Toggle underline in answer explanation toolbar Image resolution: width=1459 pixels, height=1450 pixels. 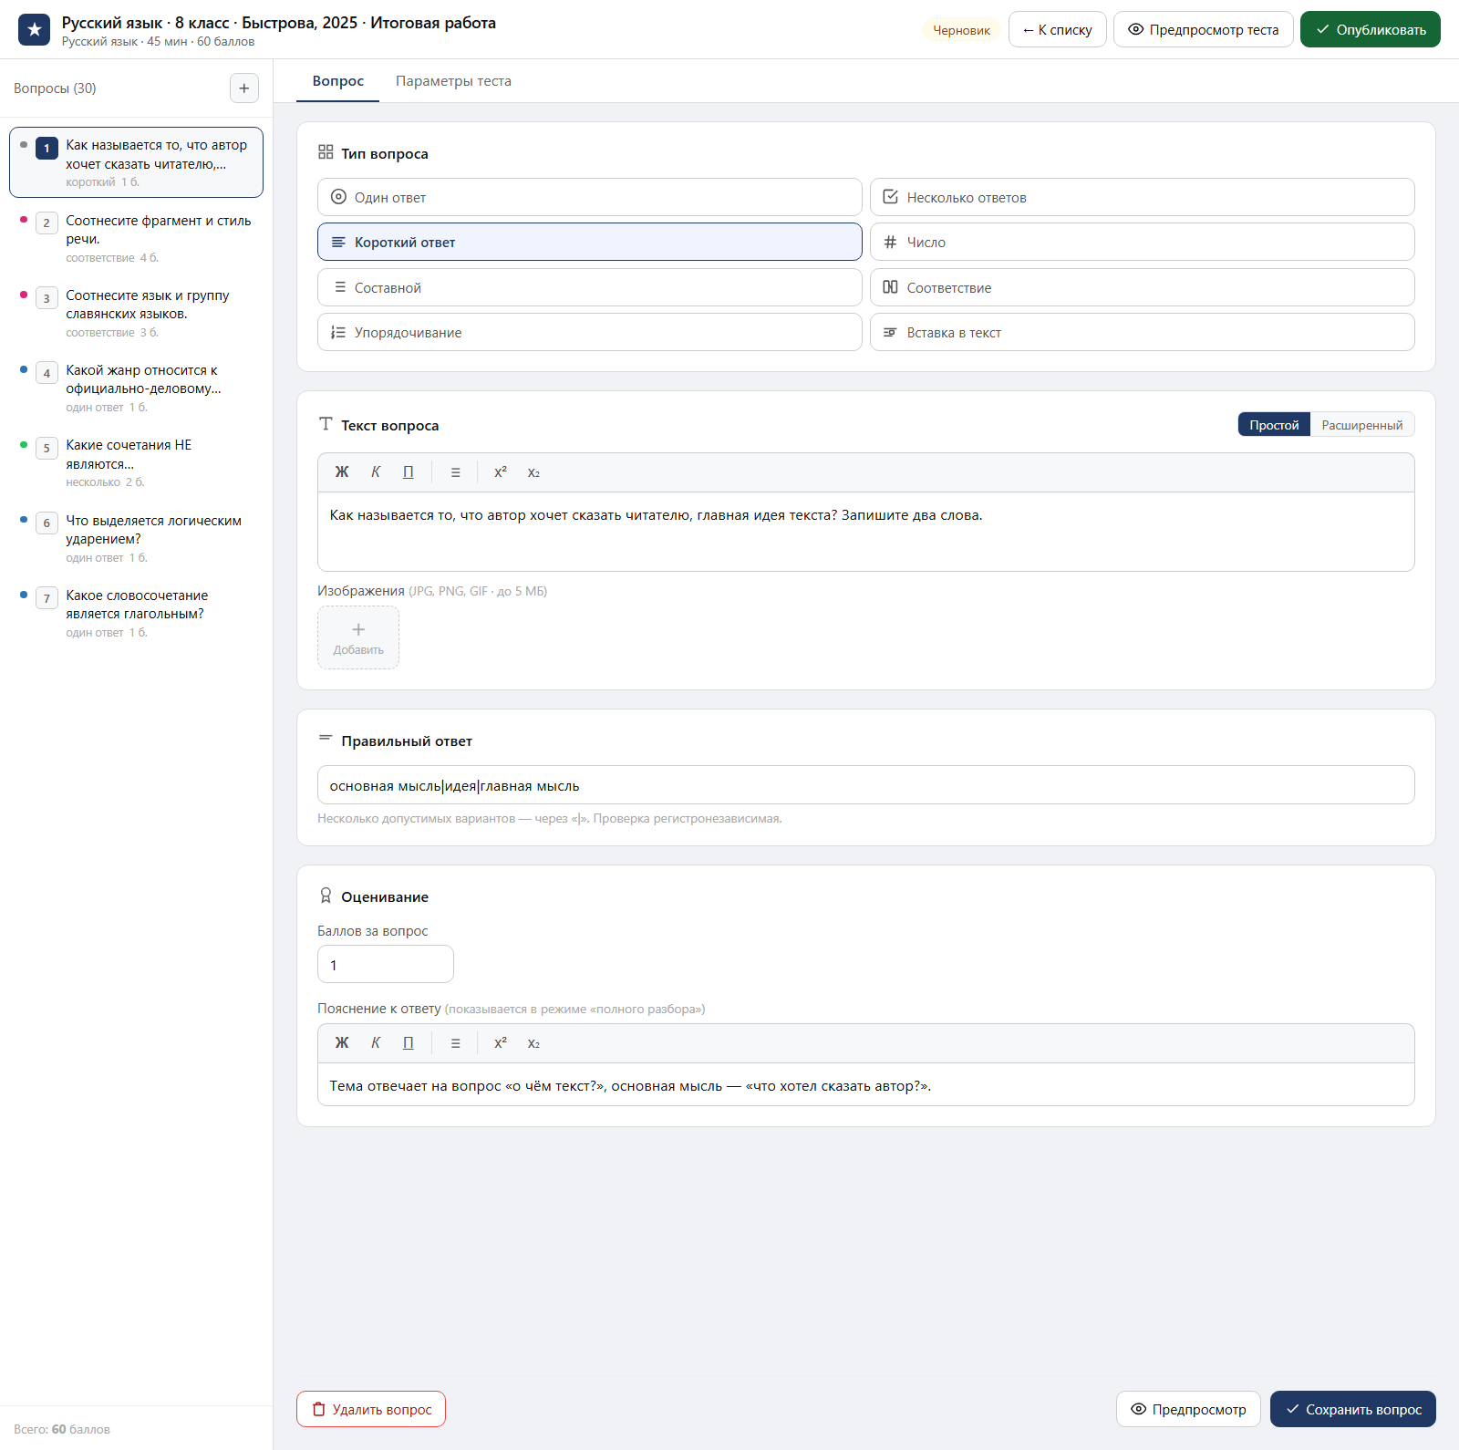pyautogui.click(x=409, y=1043)
